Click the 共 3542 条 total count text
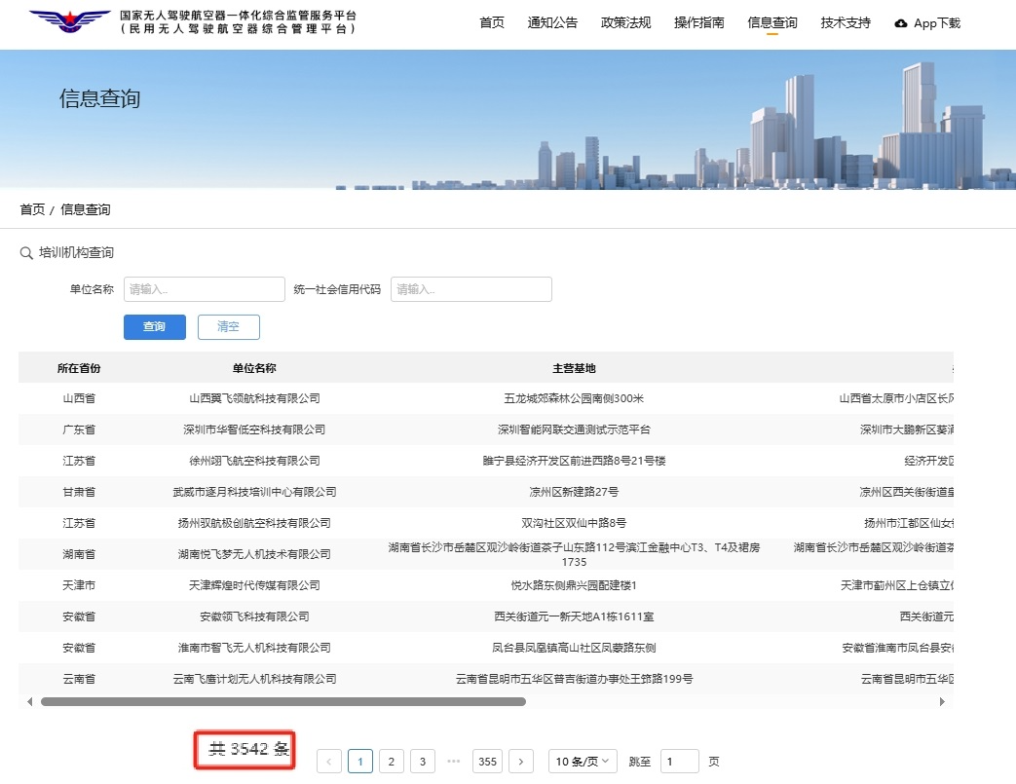This screenshot has height=784, width=1016. (x=248, y=749)
